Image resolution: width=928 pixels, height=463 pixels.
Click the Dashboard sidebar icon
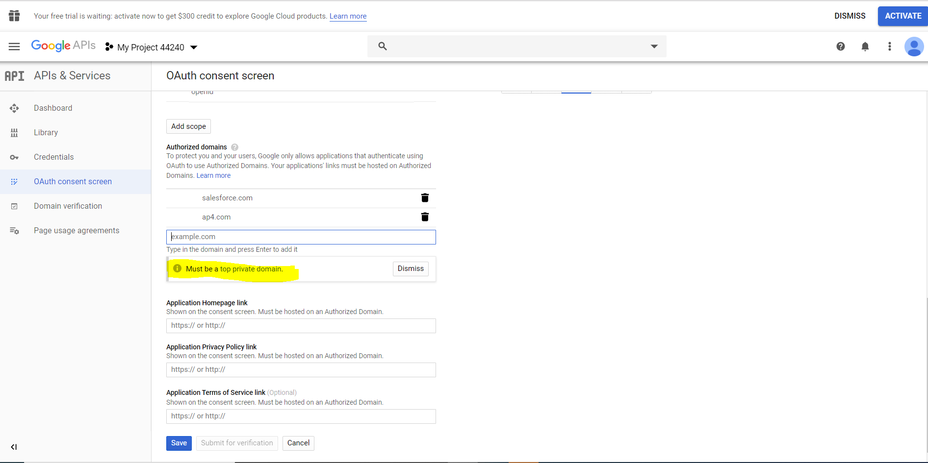[14, 108]
